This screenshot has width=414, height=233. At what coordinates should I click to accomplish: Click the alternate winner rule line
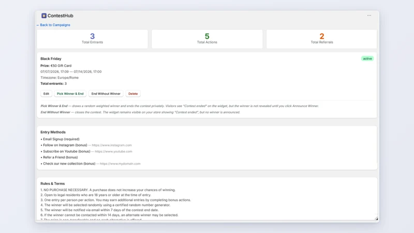pyautogui.click(x=109, y=215)
